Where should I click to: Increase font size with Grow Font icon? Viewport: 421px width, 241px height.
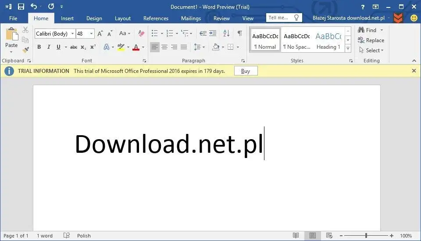point(100,33)
